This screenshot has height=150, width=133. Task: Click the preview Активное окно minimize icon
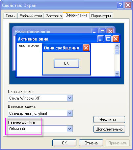coord(100,39)
